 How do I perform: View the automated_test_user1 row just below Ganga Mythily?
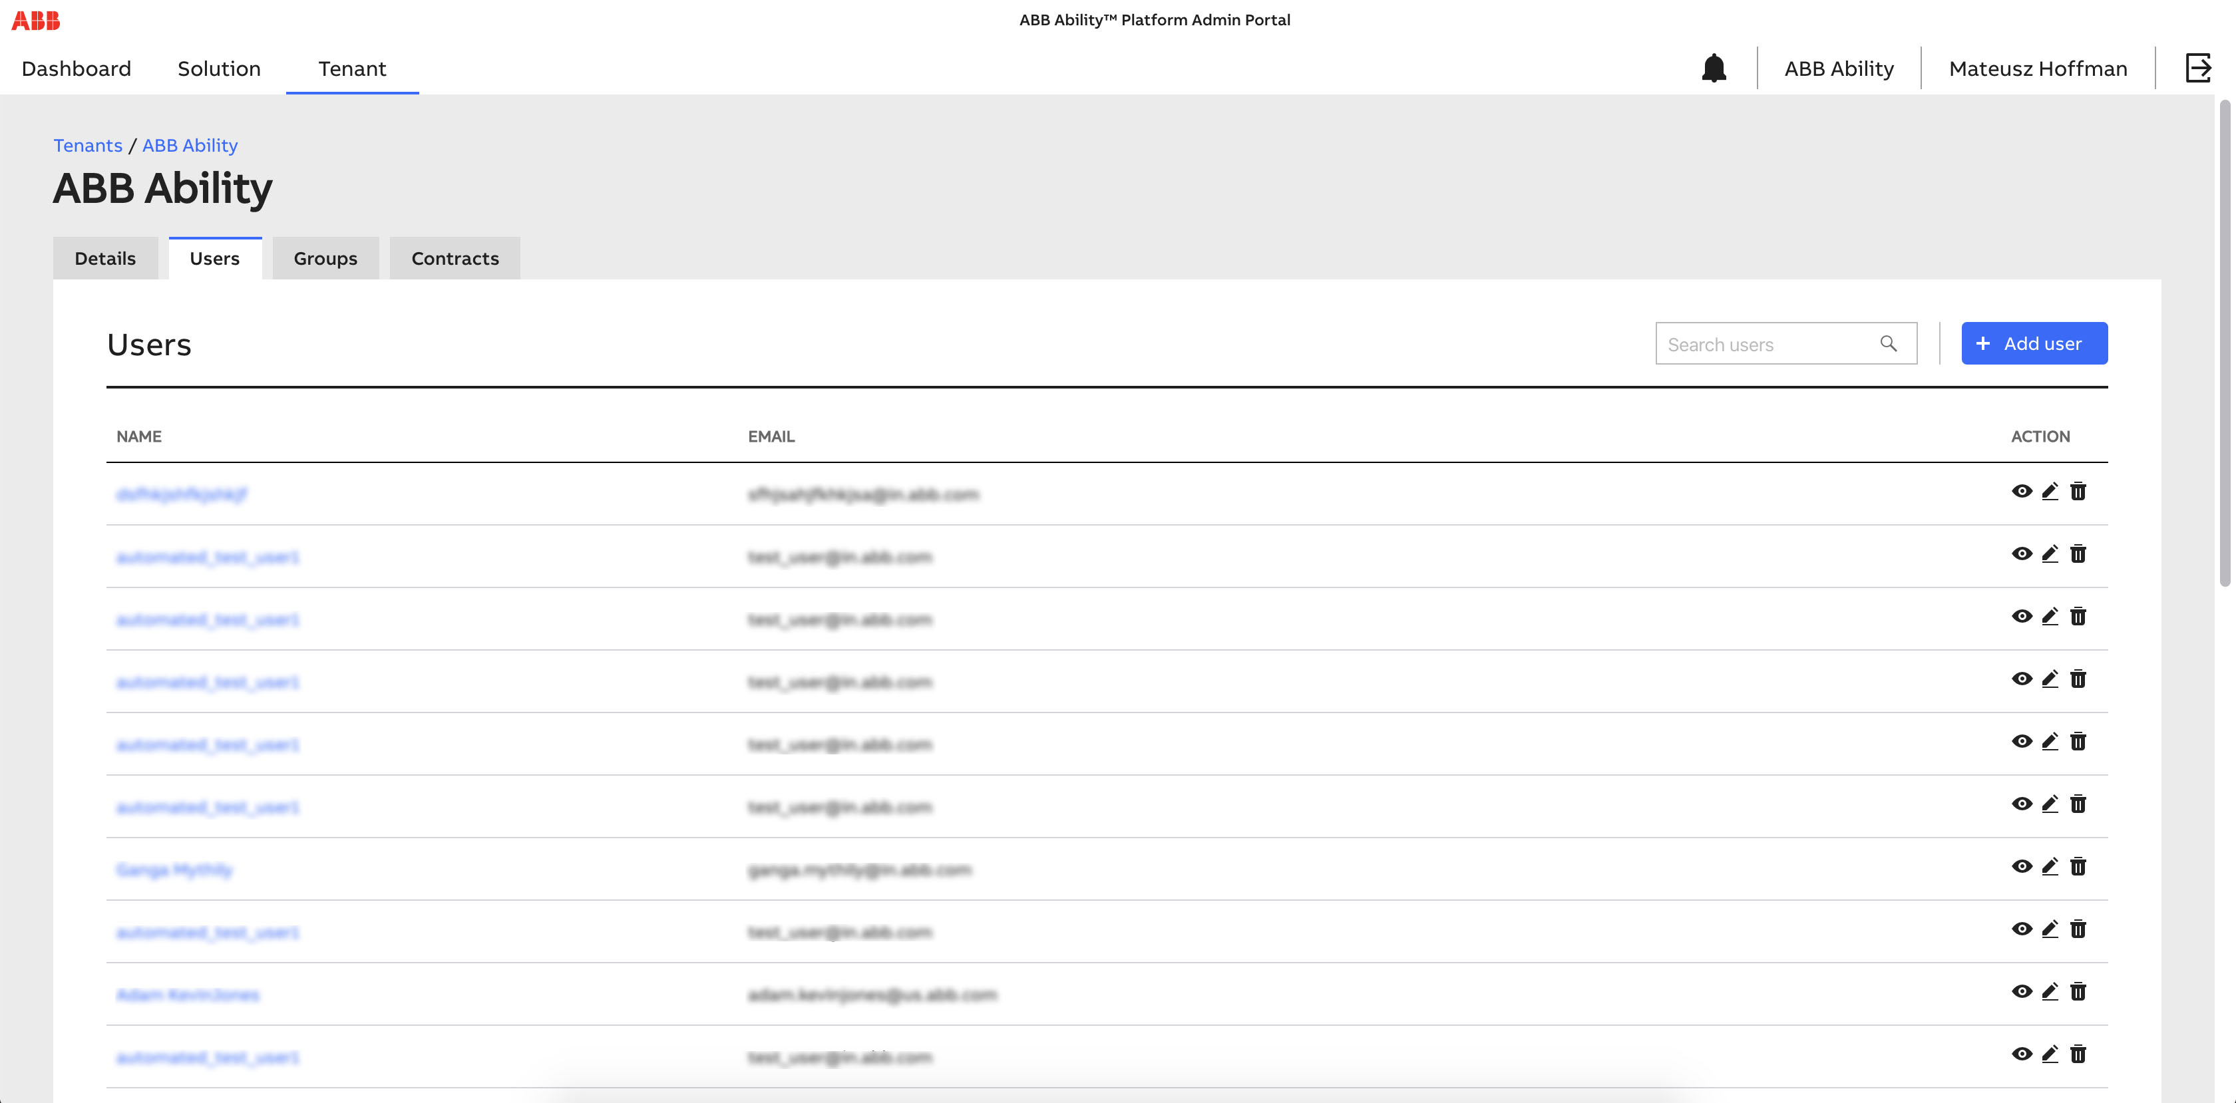coord(2022,929)
